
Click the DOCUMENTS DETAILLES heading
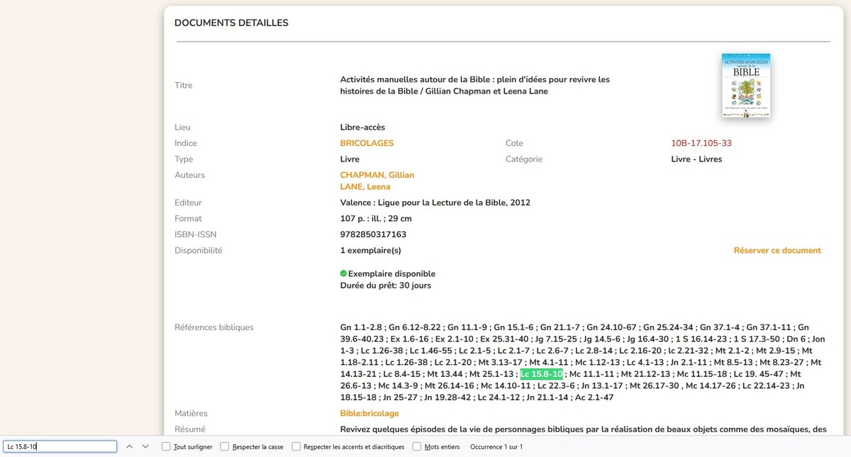point(231,23)
